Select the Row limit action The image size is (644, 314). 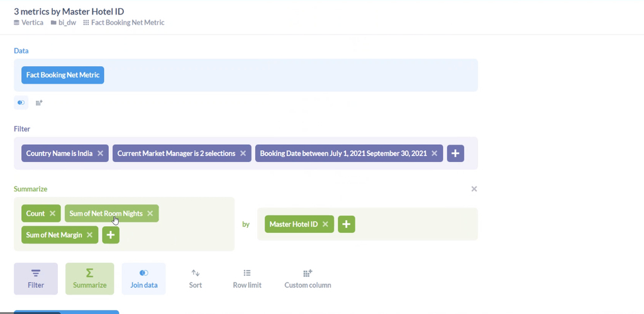pyautogui.click(x=247, y=279)
